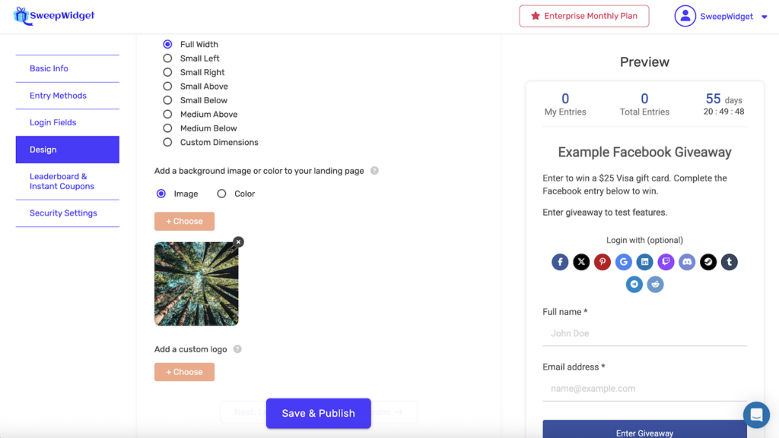Go to the Security Settings tab
779x438 pixels.
63,213
